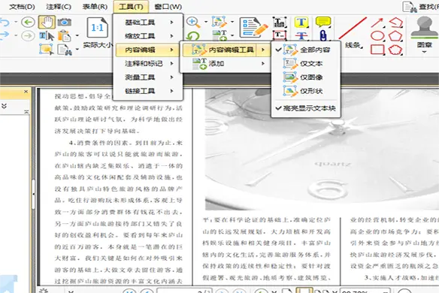Expand the 图章 stamp dropdown

click(x=424, y=52)
